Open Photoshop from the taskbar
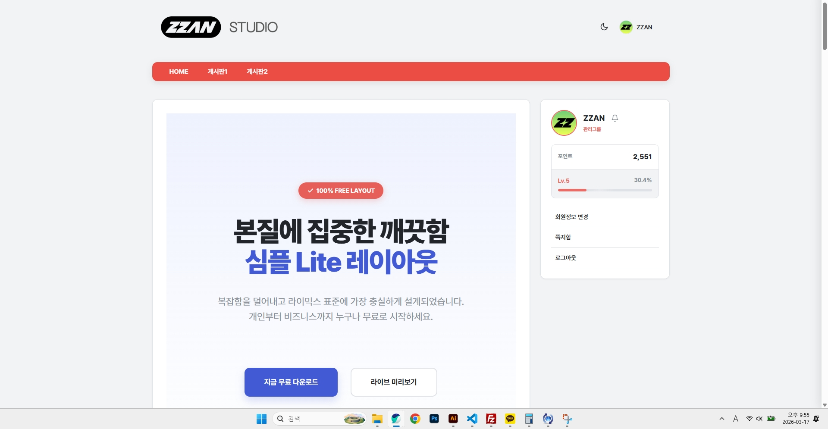828x429 pixels. point(434,419)
